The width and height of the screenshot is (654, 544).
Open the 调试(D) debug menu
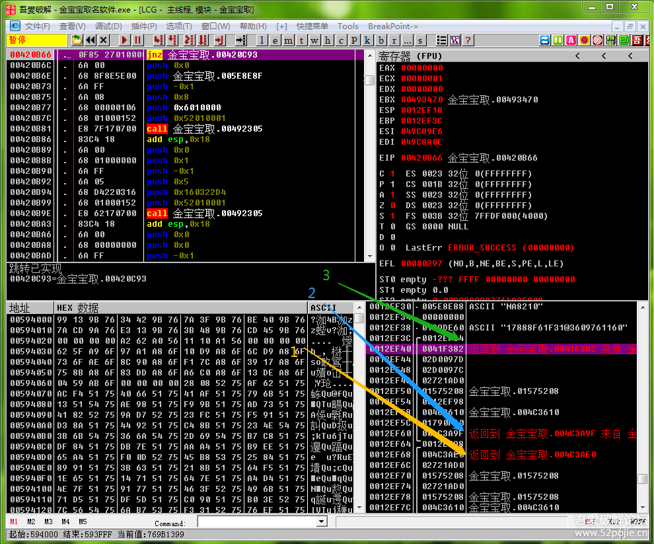click(x=108, y=26)
